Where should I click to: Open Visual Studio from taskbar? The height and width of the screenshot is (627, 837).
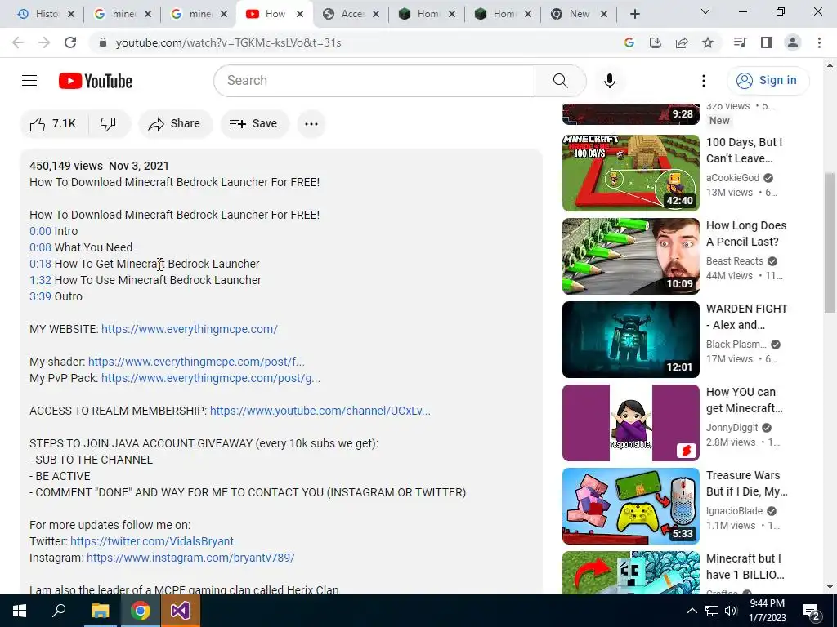pos(181,611)
